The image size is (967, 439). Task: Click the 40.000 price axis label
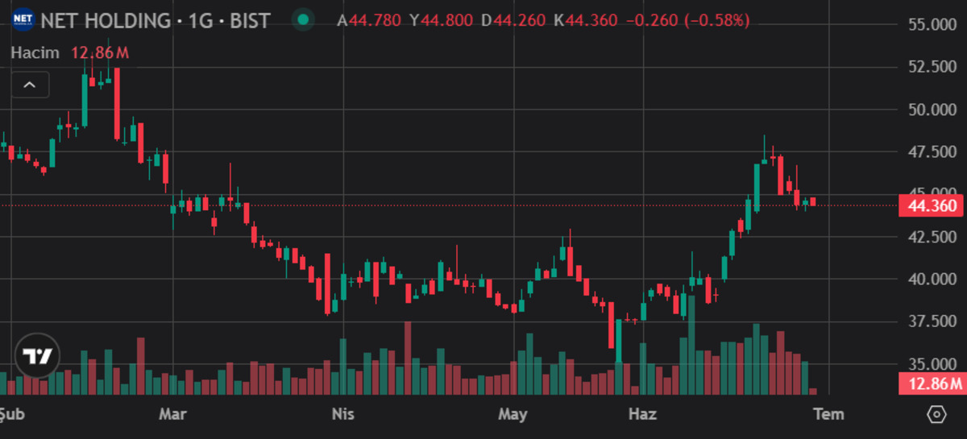(932, 280)
